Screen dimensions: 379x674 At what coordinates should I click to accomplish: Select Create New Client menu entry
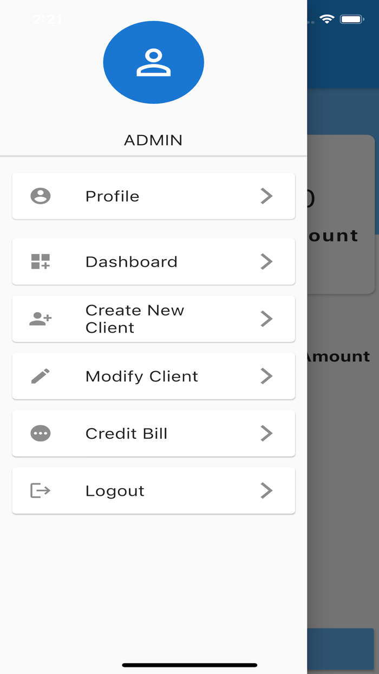pyautogui.click(x=135, y=319)
